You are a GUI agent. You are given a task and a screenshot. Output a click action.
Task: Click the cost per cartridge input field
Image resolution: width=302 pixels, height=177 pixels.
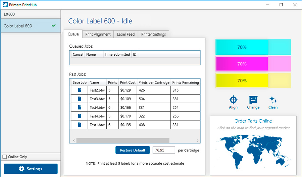pos(164,150)
